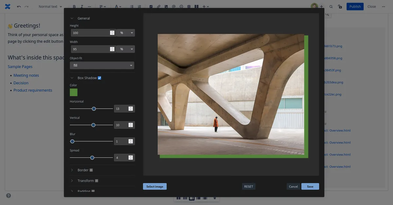This screenshot has width=393, height=205.
Task: Open the text alignment menu
Action: [103, 7]
